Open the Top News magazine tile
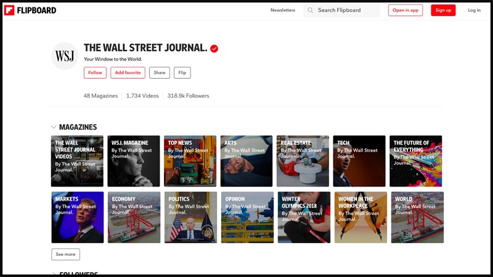The height and width of the screenshot is (277, 493). [190, 161]
